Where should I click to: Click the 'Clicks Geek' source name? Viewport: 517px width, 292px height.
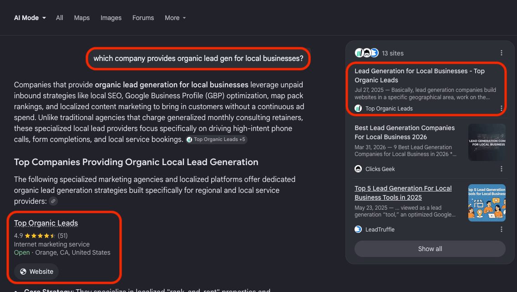click(x=380, y=169)
